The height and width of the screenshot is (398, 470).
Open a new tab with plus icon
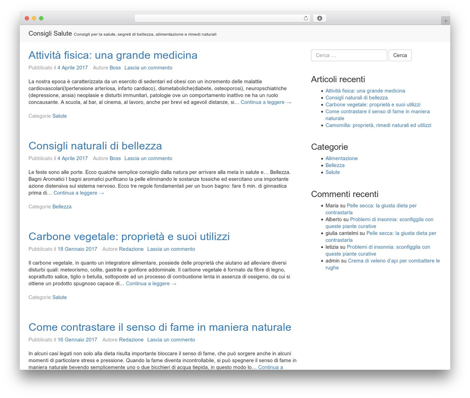[x=445, y=21]
